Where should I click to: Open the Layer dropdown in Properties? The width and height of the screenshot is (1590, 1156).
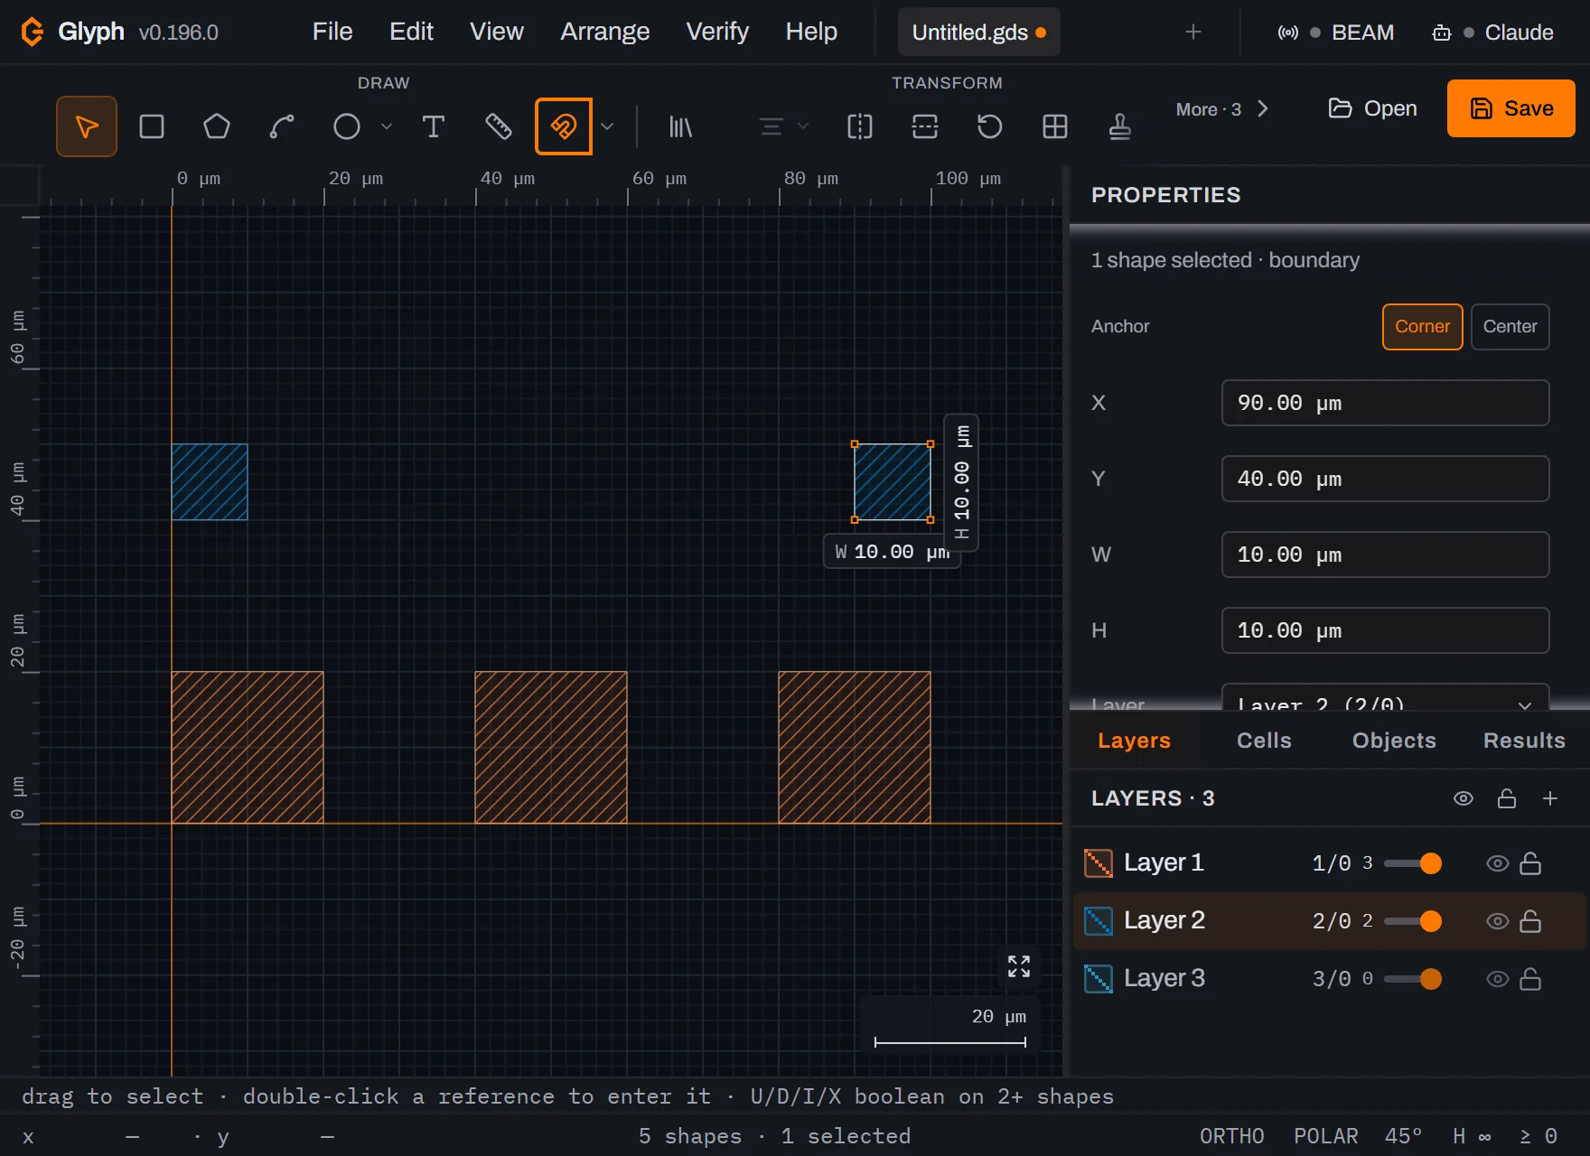click(1386, 704)
